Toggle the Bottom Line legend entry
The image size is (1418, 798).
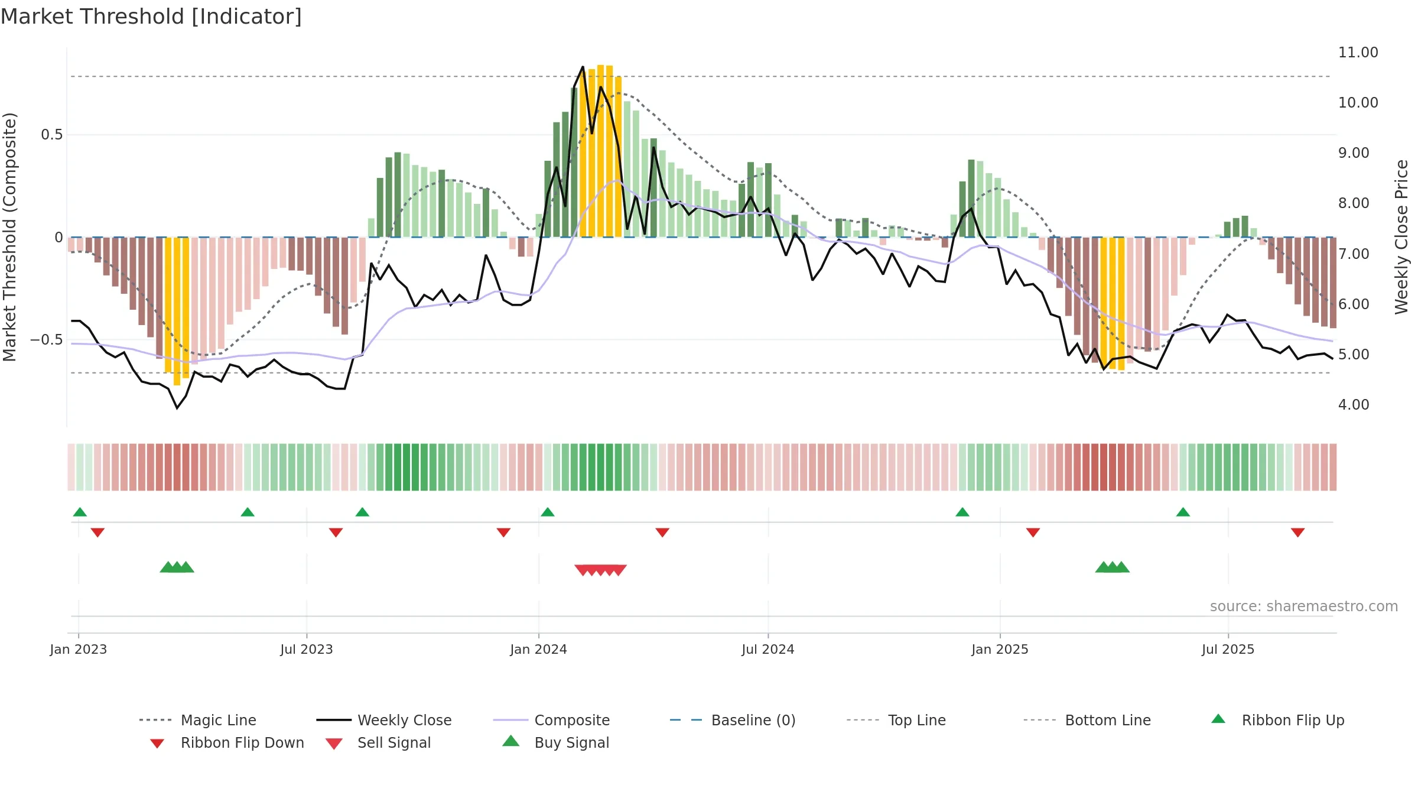[x=1087, y=720]
